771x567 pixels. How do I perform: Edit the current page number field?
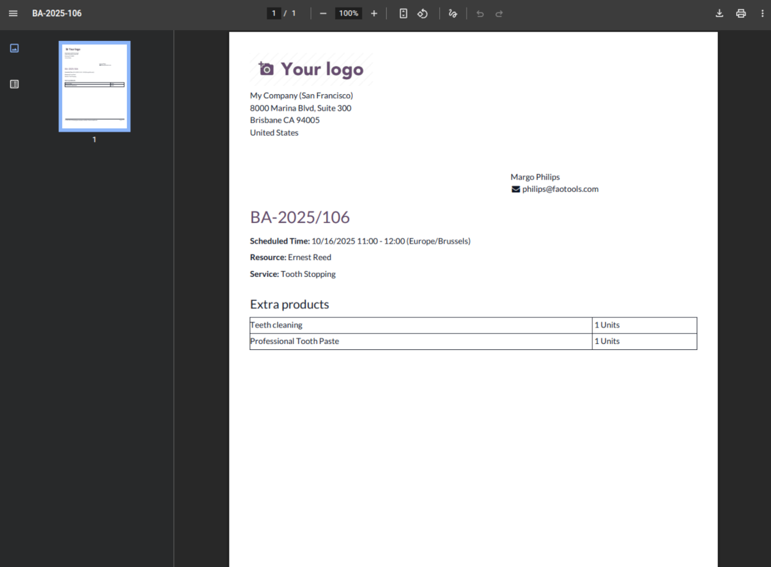pyautogui.click(x=274, y=13)
